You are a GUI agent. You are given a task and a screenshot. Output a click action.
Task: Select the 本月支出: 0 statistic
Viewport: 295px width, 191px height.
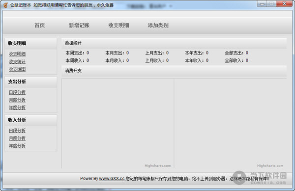[x=117, y=53]
